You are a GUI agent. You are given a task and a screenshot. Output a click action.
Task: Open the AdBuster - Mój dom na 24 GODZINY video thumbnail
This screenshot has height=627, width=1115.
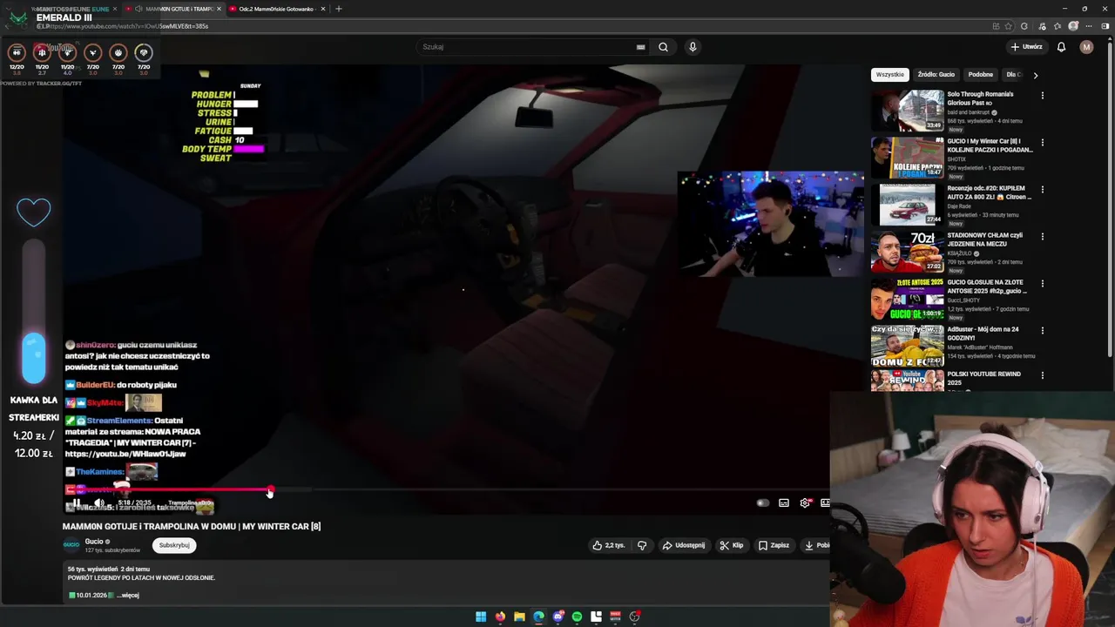pos(908,345)
